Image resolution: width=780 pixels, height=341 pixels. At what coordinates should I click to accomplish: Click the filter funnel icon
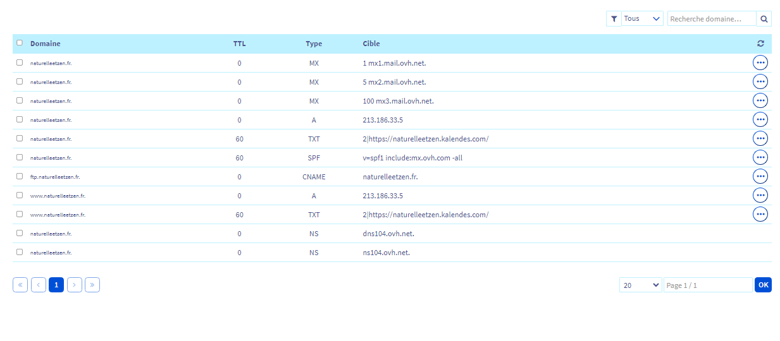point(614,19)
